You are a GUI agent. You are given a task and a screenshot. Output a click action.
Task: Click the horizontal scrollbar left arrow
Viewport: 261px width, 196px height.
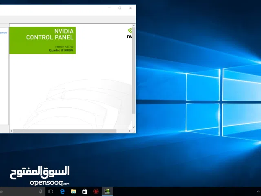click(x=11, y=131)
